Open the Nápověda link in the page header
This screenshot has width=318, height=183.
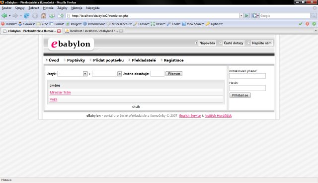[x=207, y=43]
